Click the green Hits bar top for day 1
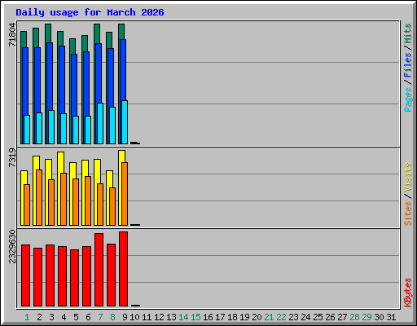Viewport: 417px width, 326px height. (x=24, y=39)
